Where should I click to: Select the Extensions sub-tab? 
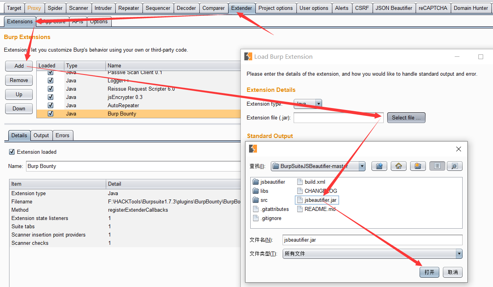[x=20, y=22]
